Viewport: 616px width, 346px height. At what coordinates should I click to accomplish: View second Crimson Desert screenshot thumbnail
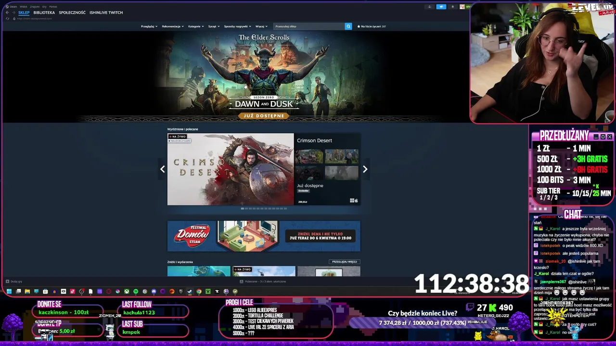pyautogui.click(x=342, y=157)
